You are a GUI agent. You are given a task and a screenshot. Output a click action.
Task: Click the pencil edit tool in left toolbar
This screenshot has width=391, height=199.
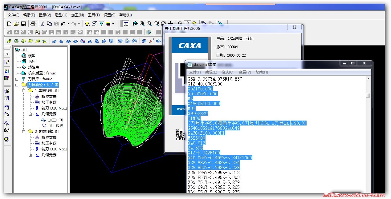coord(7,62)
